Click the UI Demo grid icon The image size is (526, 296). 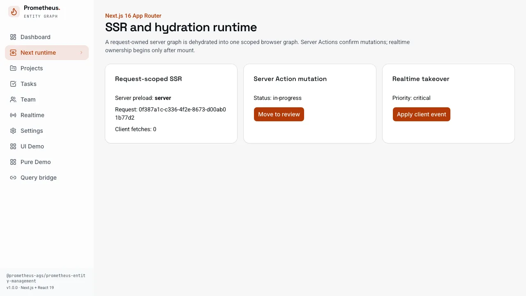coord(13,146)
